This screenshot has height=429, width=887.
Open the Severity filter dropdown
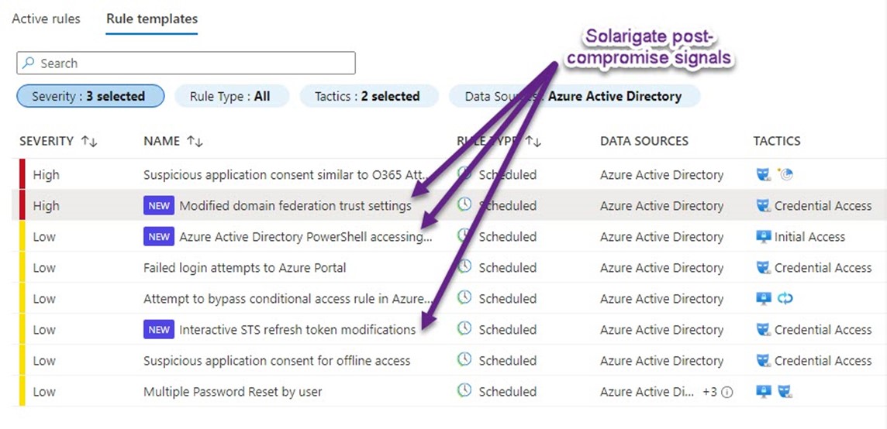(x=90, y=96)
